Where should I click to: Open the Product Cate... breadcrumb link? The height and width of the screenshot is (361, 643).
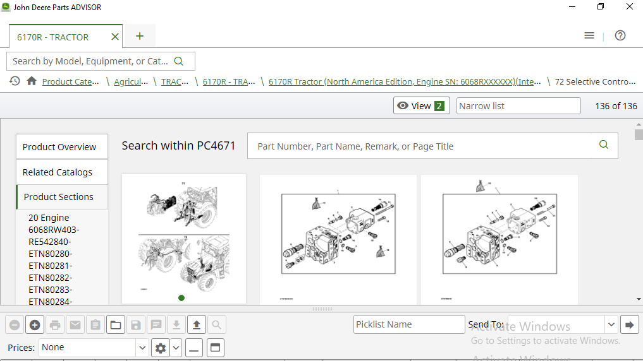[71, 81]
